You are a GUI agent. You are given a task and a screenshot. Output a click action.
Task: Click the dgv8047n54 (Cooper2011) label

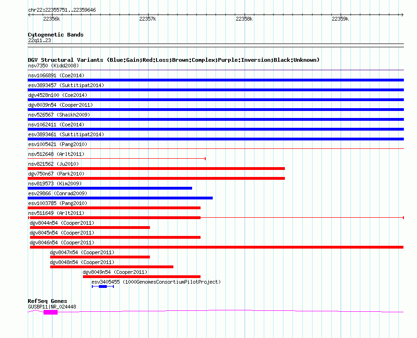(x=82, y=252)
